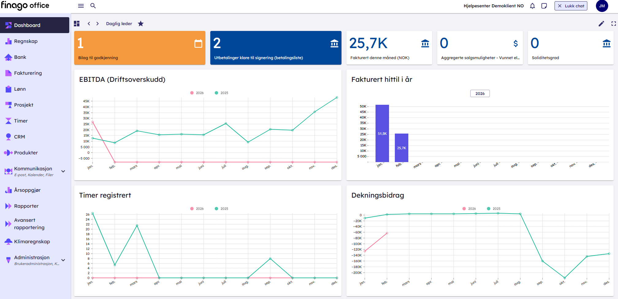The height and width of the screenshot is (299, 618).
Task: Open the Bilag til godkjenning tile
Action: point(139,48)
